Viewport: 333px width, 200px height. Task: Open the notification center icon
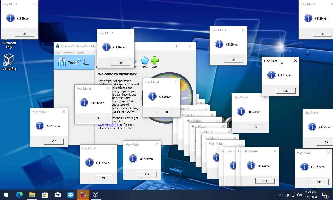pyautogui.click(x=325, y=195)
